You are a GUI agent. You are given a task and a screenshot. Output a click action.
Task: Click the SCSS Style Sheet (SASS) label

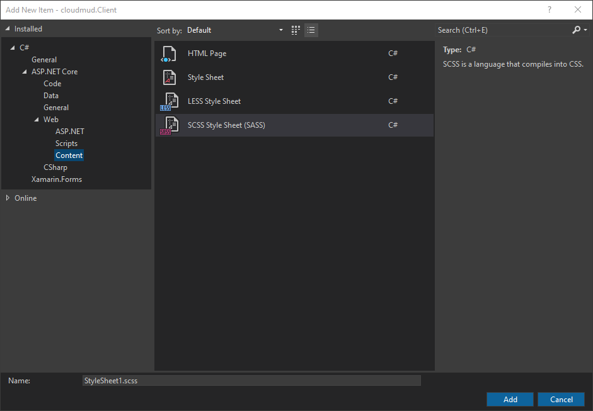click(226, 125)
